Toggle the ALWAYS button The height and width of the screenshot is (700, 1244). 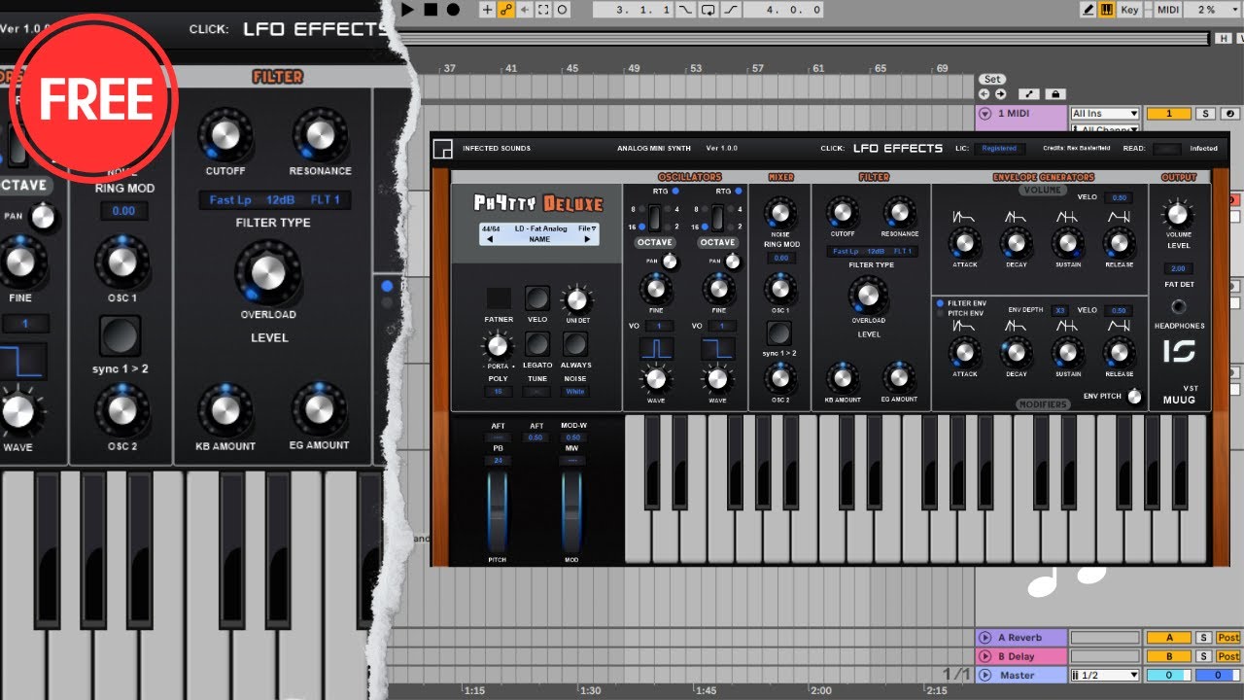point(575,344)
